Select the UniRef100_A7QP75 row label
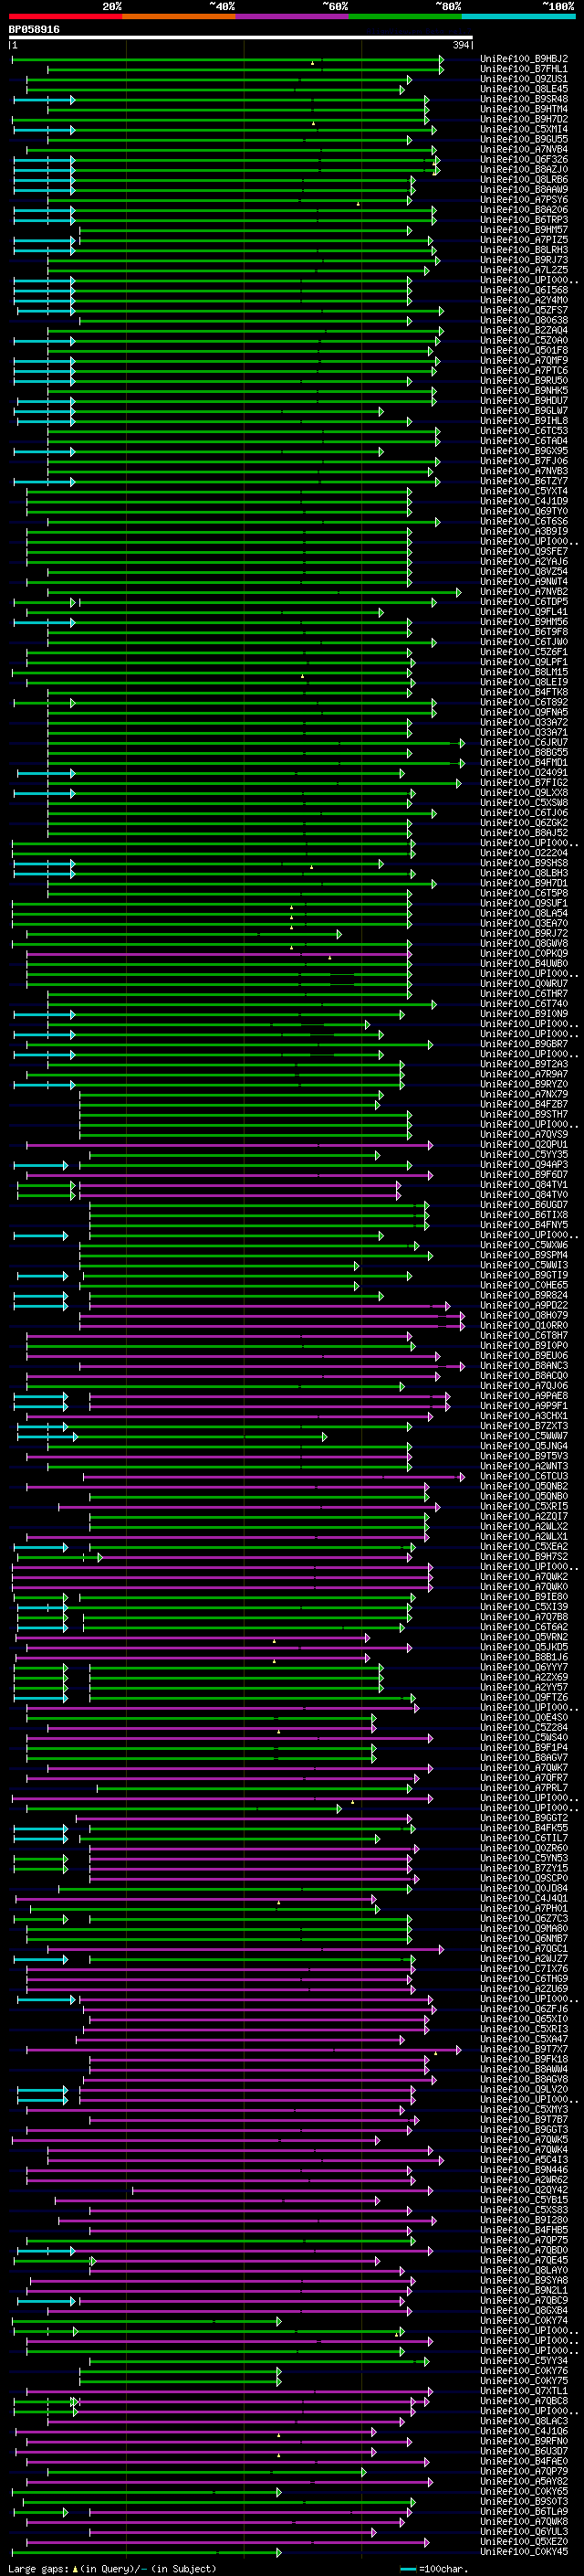The image size is (584, 2576). coord(524,2241)
